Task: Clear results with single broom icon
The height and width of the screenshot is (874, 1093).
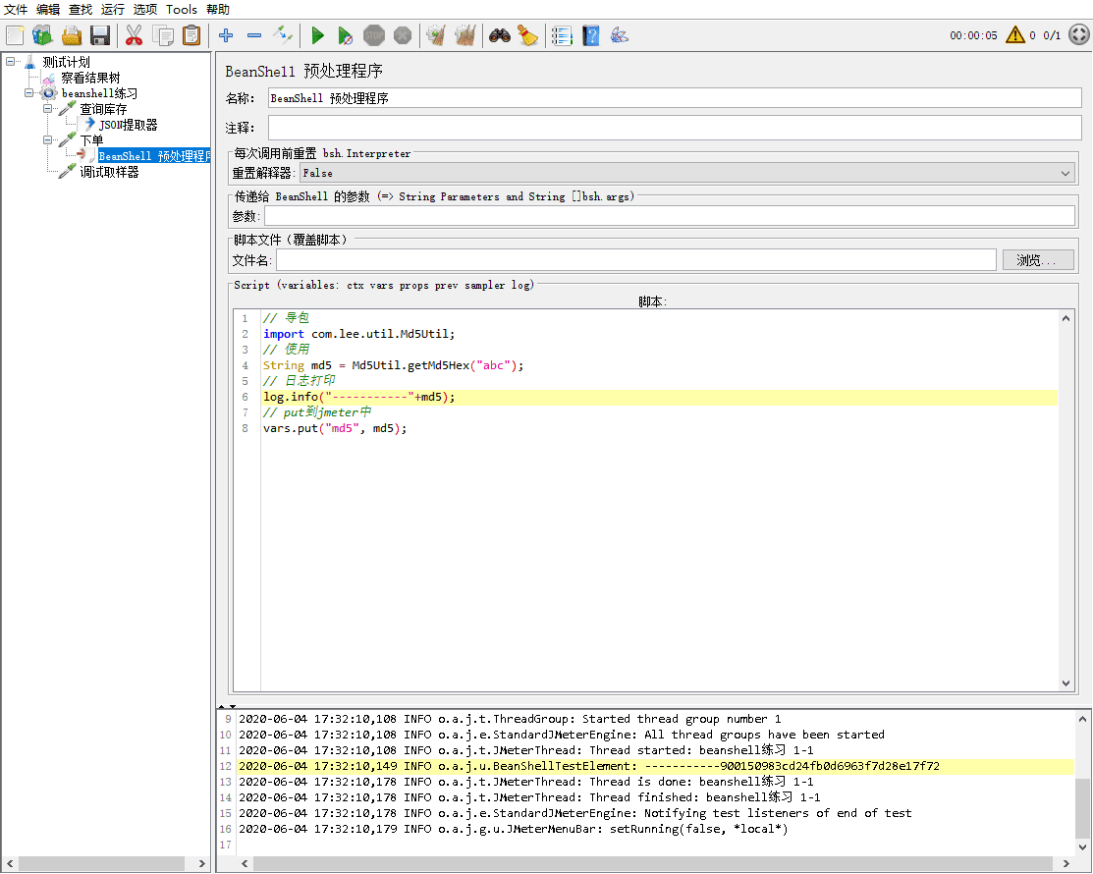Action: pos(436,34)
